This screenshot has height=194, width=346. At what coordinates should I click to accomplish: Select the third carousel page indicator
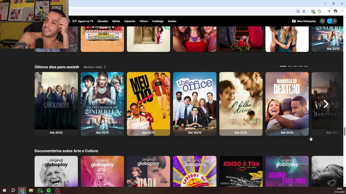[x=295, y=66]
